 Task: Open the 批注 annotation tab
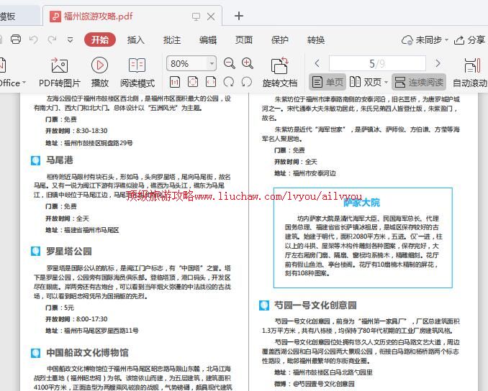coord(172,40)
